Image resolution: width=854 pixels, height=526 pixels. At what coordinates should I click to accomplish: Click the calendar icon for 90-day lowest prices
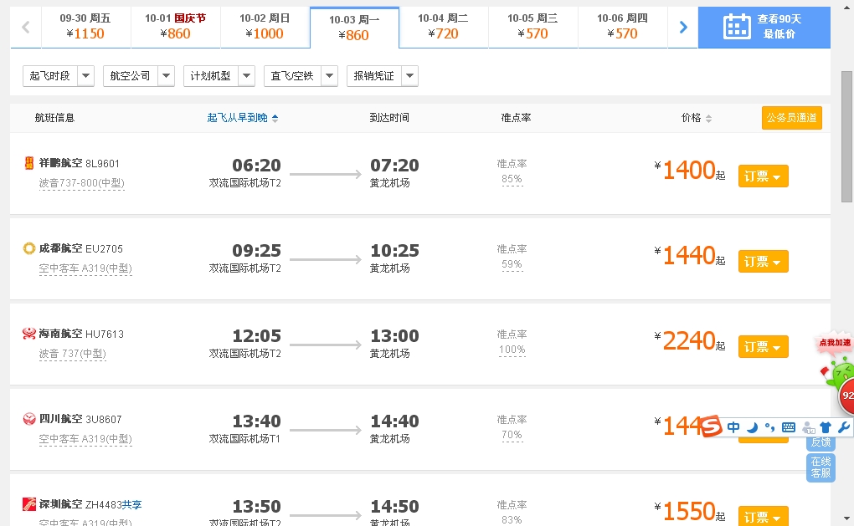pos(737,27)
